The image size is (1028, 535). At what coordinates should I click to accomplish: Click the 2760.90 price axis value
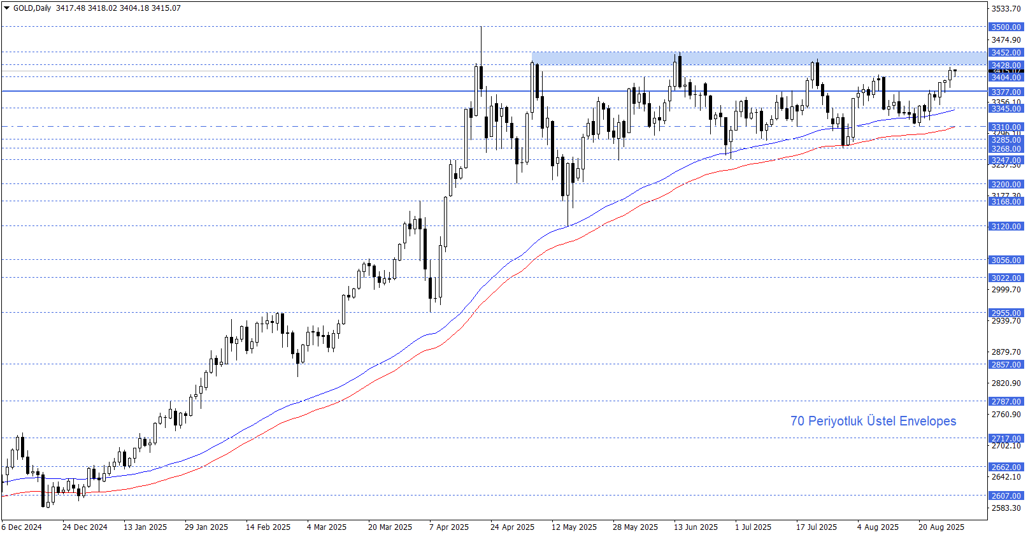click(1006, 414)
